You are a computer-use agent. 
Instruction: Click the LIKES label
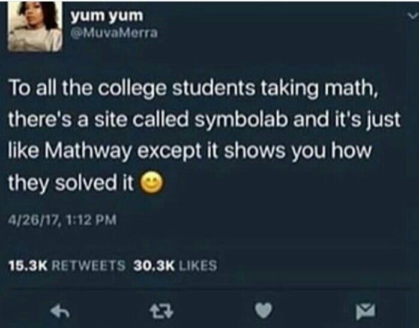click(197, 266)
